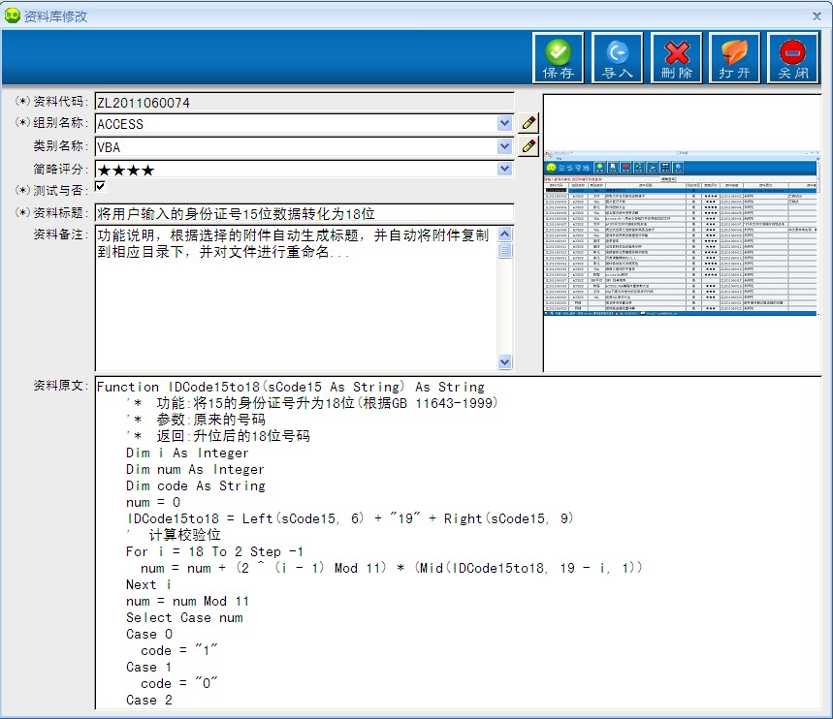Click 资料备注 scrollbar down arrow
The height and width of the screenshot is (719, 833).
click(504, 361)
